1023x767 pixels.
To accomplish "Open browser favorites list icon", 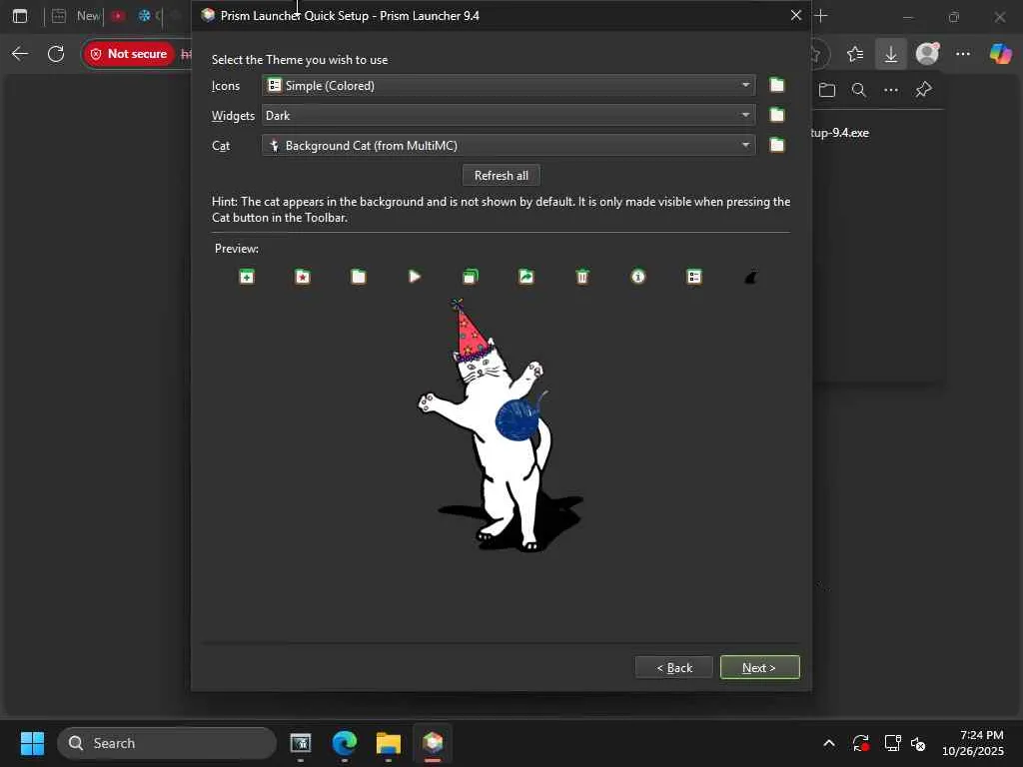I will (x=855, y=54).
